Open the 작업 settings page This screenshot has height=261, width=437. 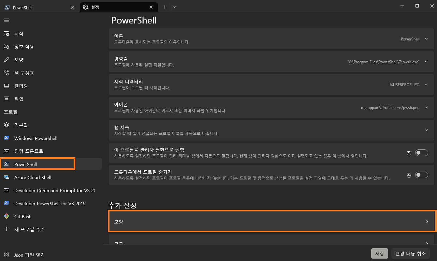coord(51,99)
